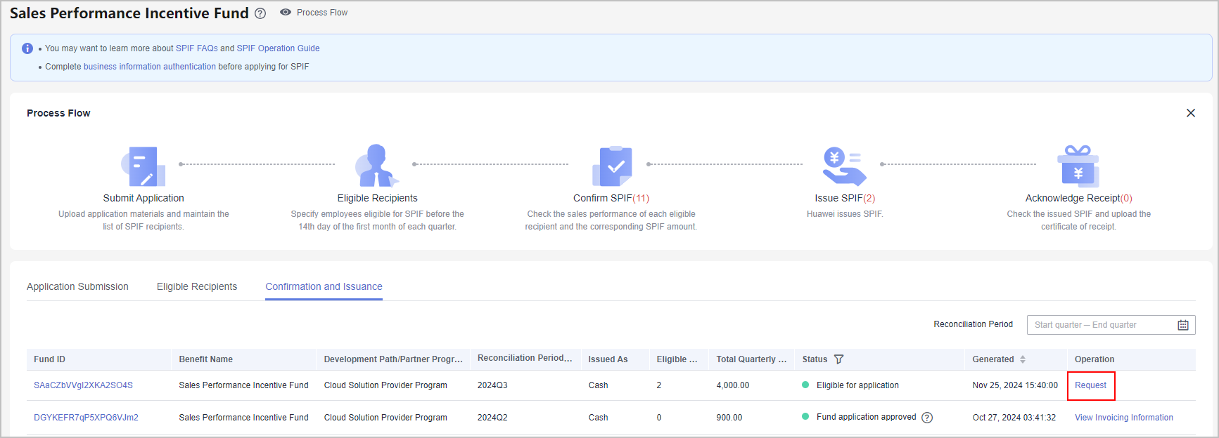Click Request for the 2024Q3 fund
The image size is (1219, 438).
click(1090, 385)
